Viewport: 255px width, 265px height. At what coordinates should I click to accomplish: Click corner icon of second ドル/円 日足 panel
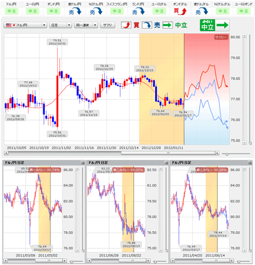pos(166,163)
